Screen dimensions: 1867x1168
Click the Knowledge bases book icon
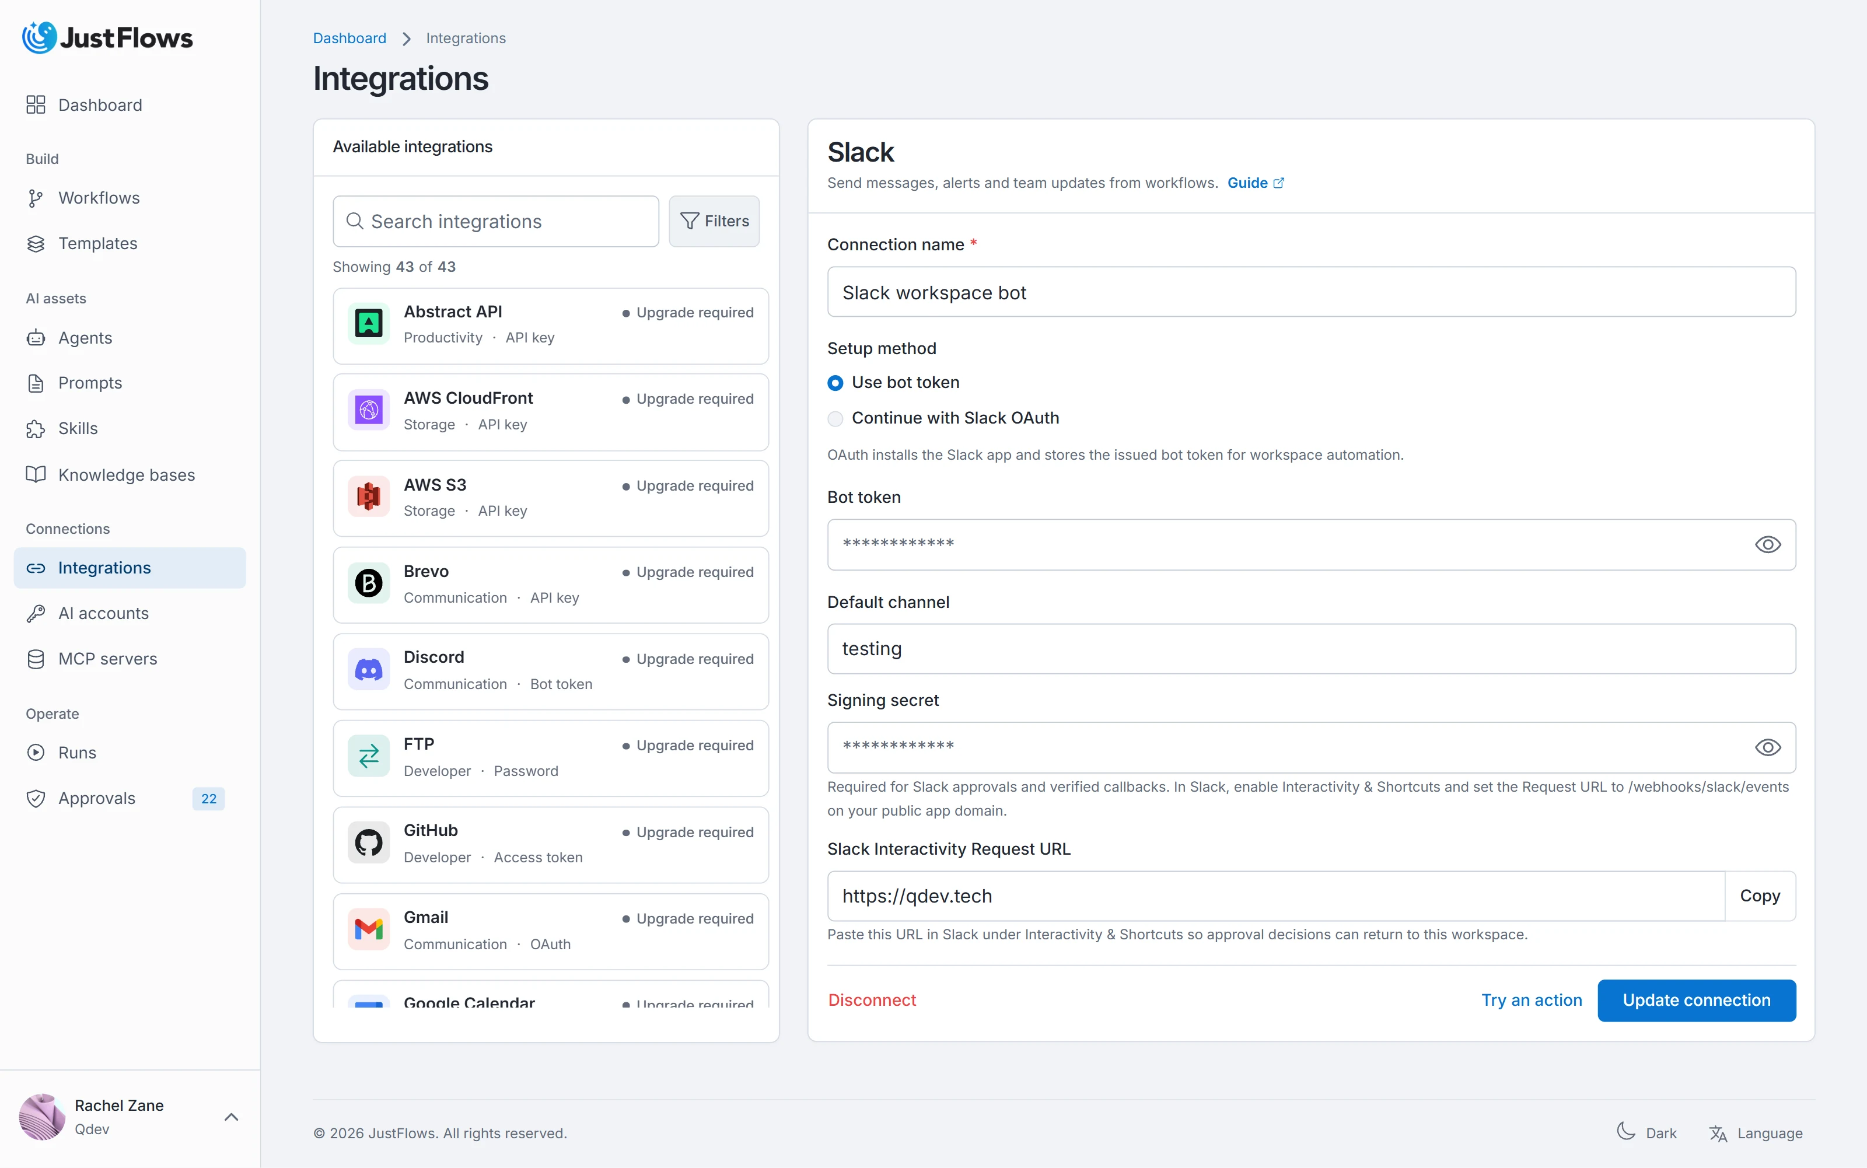click(36, 474)
